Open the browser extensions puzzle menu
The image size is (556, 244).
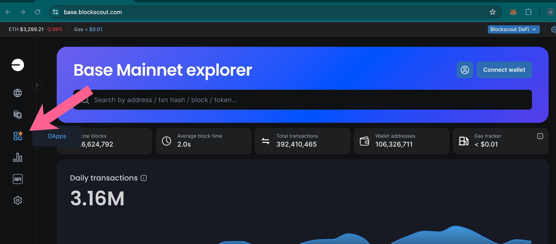tap(528, 12)
